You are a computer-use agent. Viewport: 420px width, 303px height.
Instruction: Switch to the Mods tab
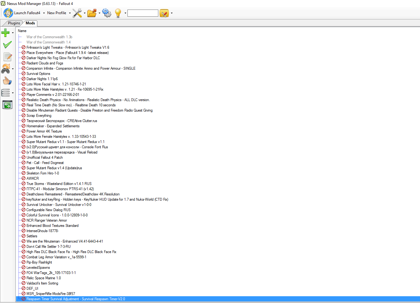click(x=30, y=23)
